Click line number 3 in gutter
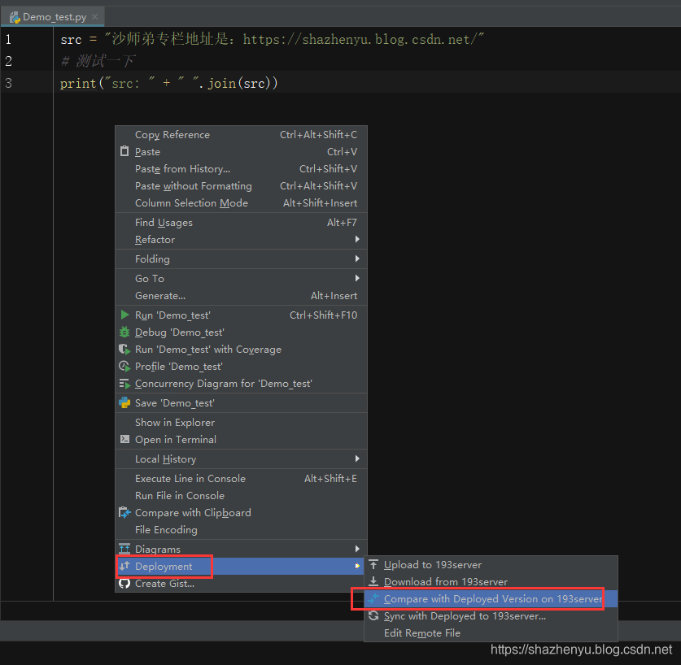Image resolution: width=681 pixels, height=665 pixels. (x=8, y=83)
